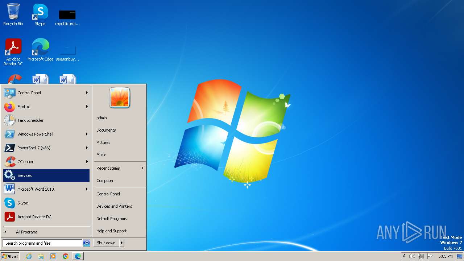Click the Windows PowerShell icon
Screen dimensions: 464x261
coord(9,134)
